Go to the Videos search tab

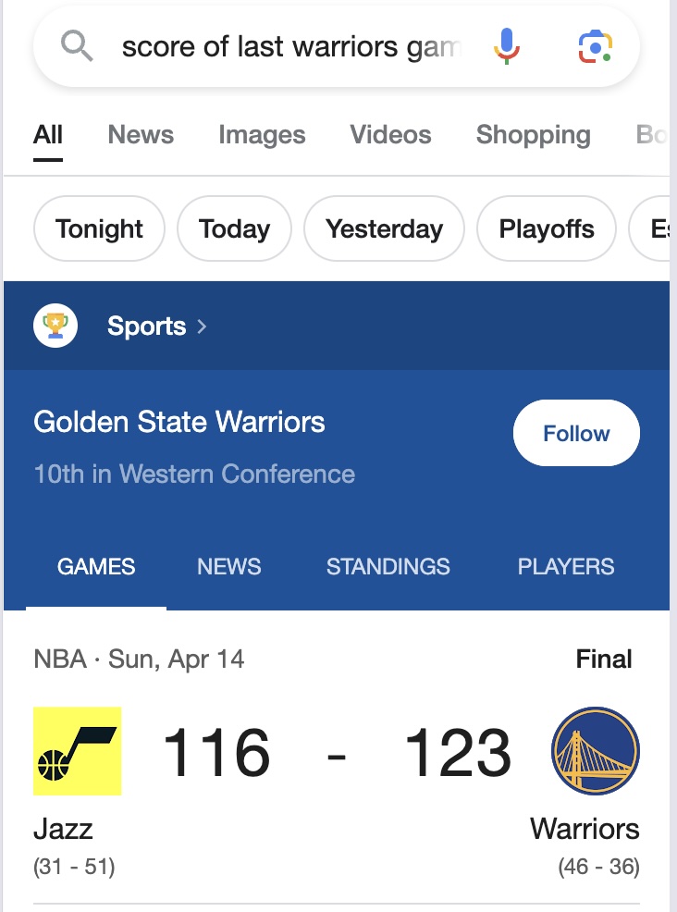390,135
